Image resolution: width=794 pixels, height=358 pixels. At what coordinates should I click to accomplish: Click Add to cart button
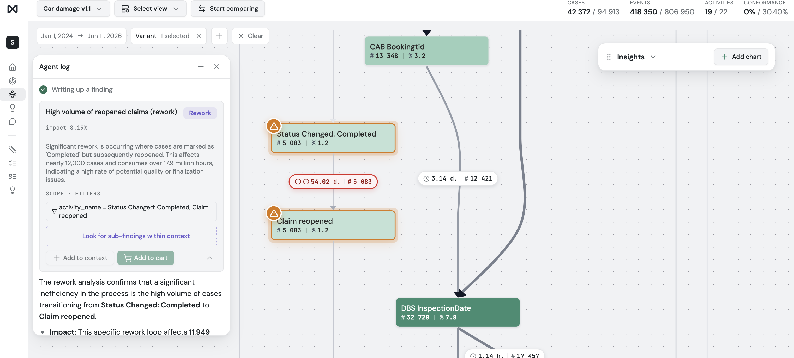tap(146, 258)
